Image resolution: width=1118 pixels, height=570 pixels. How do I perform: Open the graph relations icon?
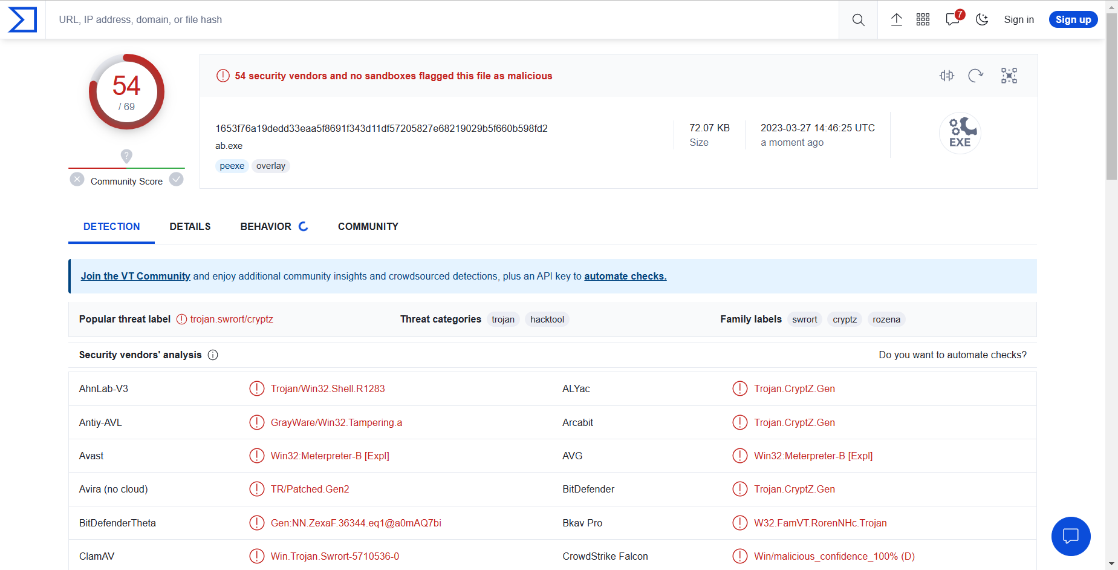pyautogui.click(x=1009, y=76)
